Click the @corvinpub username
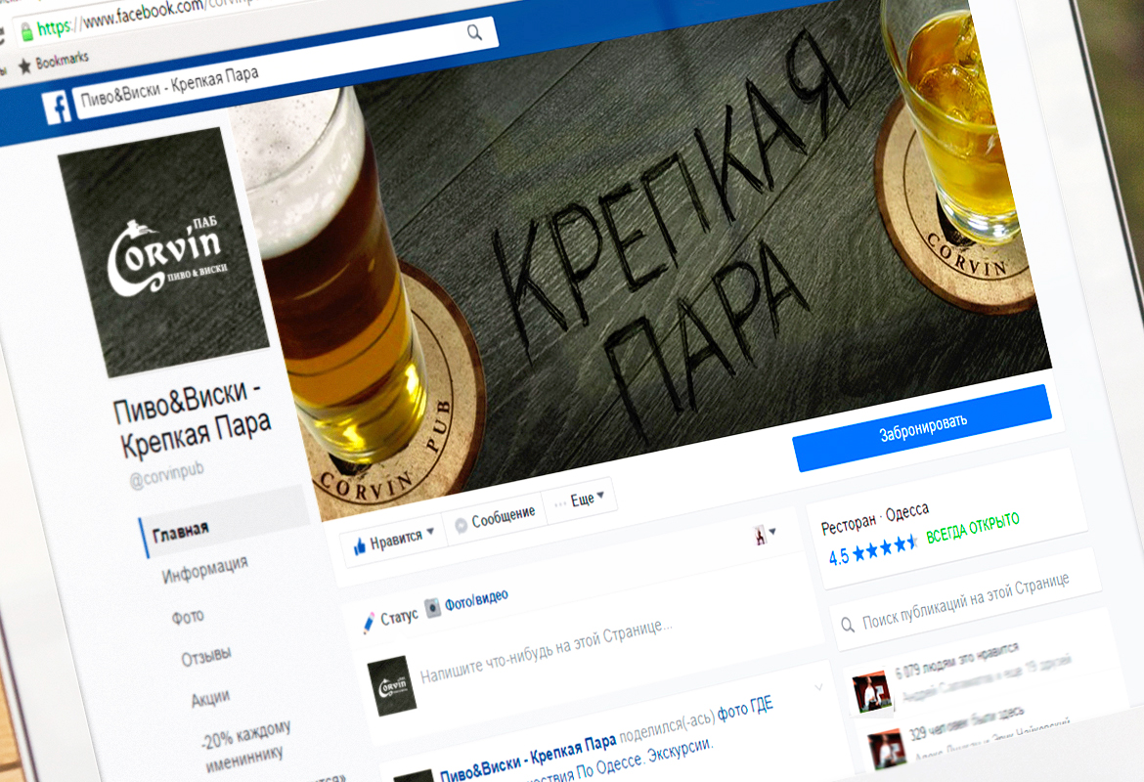Viewport: 1144px width, 782px height. (x=166, y=474)
